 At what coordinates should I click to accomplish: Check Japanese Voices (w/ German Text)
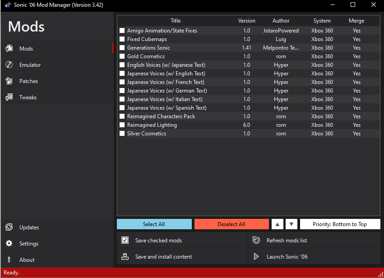tap(122, 91)
